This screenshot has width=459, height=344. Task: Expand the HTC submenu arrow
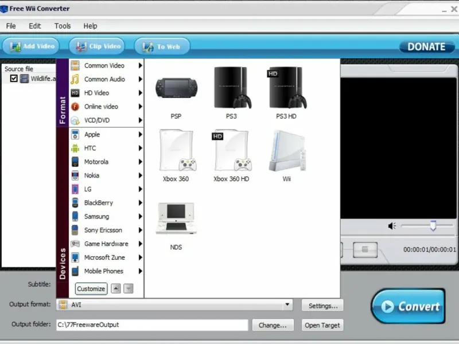(140, 148)
